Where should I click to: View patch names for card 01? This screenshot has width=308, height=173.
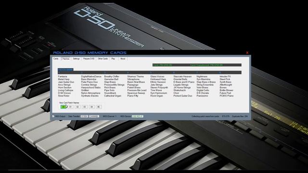70,107
